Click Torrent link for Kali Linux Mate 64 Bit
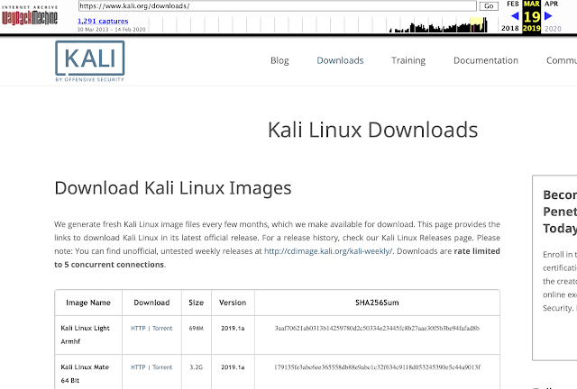This screenshot has height=389, width=577. [x=162, y=367]
